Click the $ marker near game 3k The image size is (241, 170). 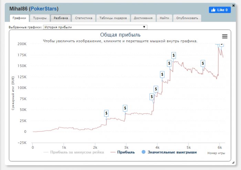pyautogui.click(x=125, y=108)
